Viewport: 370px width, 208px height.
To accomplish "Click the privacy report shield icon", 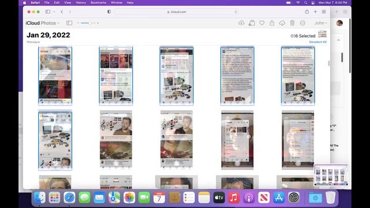I will (109, 12).
